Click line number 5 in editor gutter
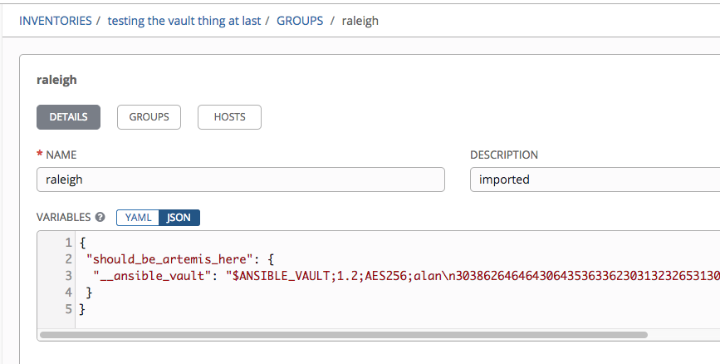 [x=68, y=309]
